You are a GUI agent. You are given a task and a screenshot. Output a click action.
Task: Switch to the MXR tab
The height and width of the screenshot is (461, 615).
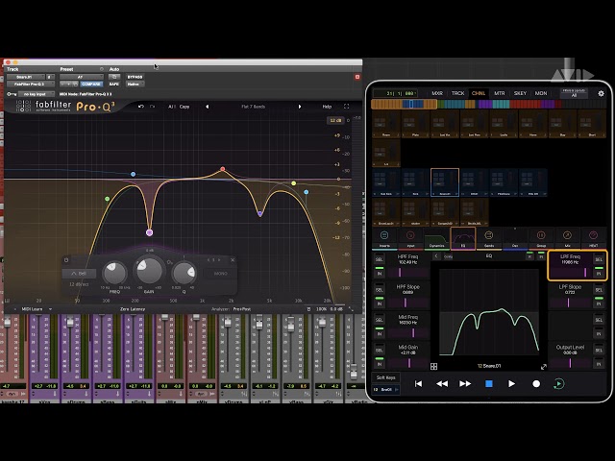point(437,93)
